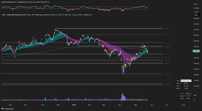Click the C544.66 close value in legend
202x111 pixels.
(x=68, y=15)
